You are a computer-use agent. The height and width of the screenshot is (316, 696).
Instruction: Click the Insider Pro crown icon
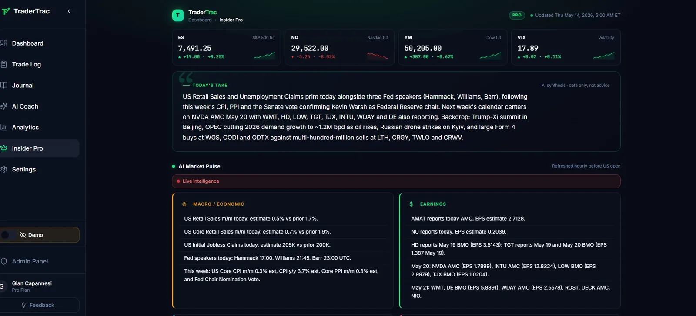(x=4, y=148)
